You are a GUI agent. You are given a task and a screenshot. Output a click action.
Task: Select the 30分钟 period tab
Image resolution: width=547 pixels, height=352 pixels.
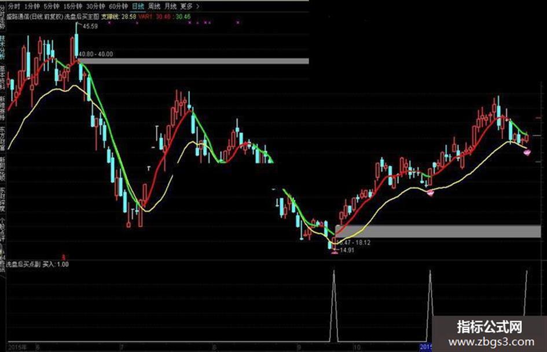[96, 6]
